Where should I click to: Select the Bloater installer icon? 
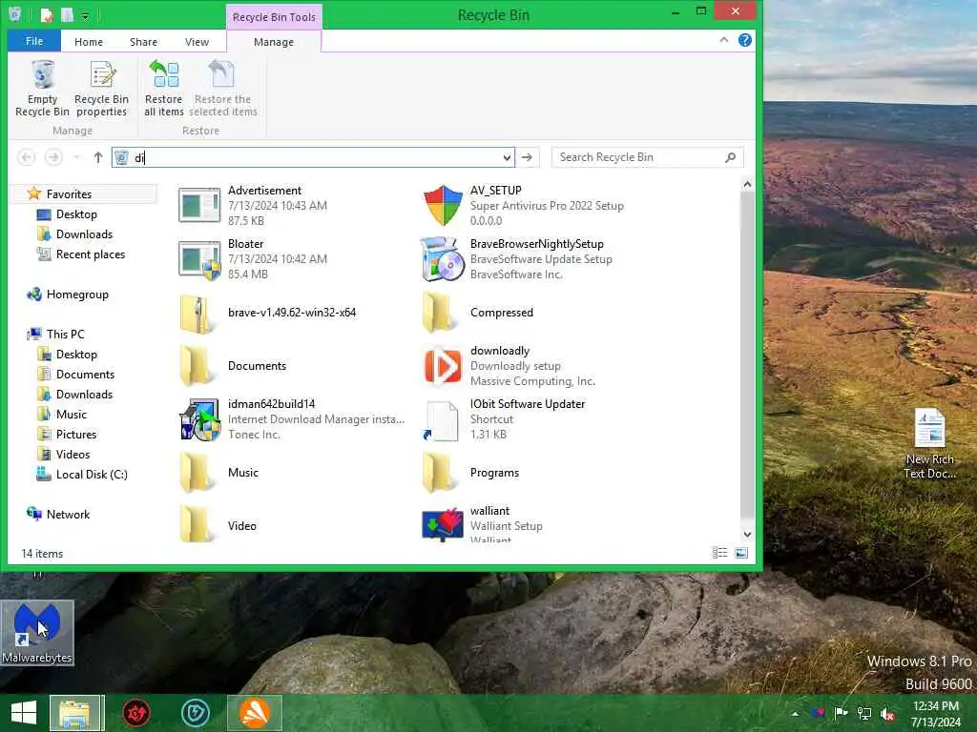click(199, 259)
